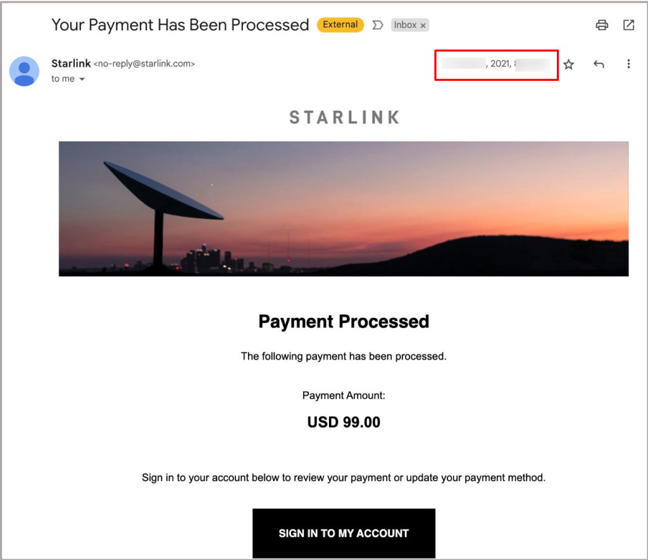Click the Starlink sender name
This screenshot has width=648, height=560.
71,64
